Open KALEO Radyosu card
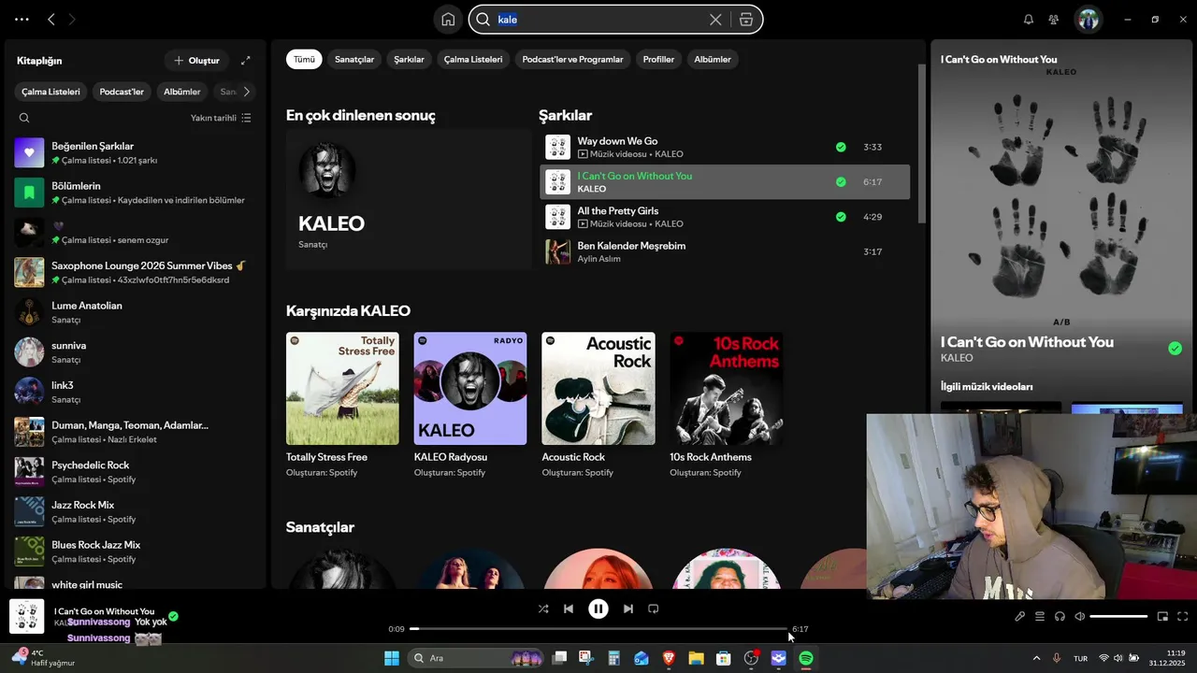1197x673 pixels. [470, 405]
